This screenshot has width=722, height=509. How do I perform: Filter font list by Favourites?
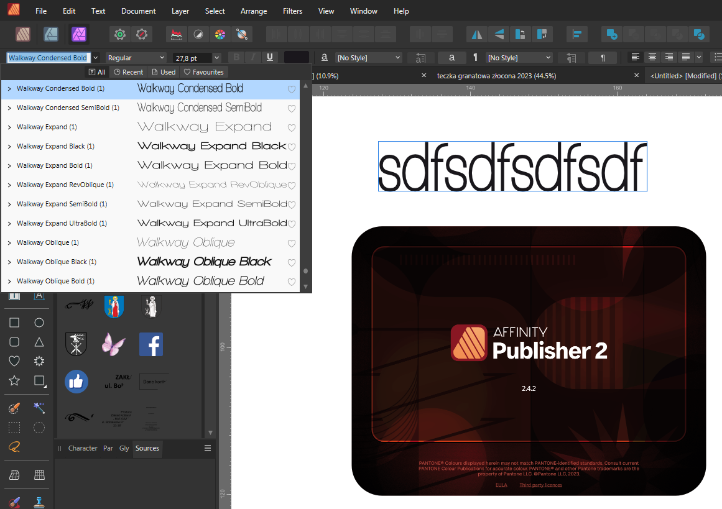(203, 71)
